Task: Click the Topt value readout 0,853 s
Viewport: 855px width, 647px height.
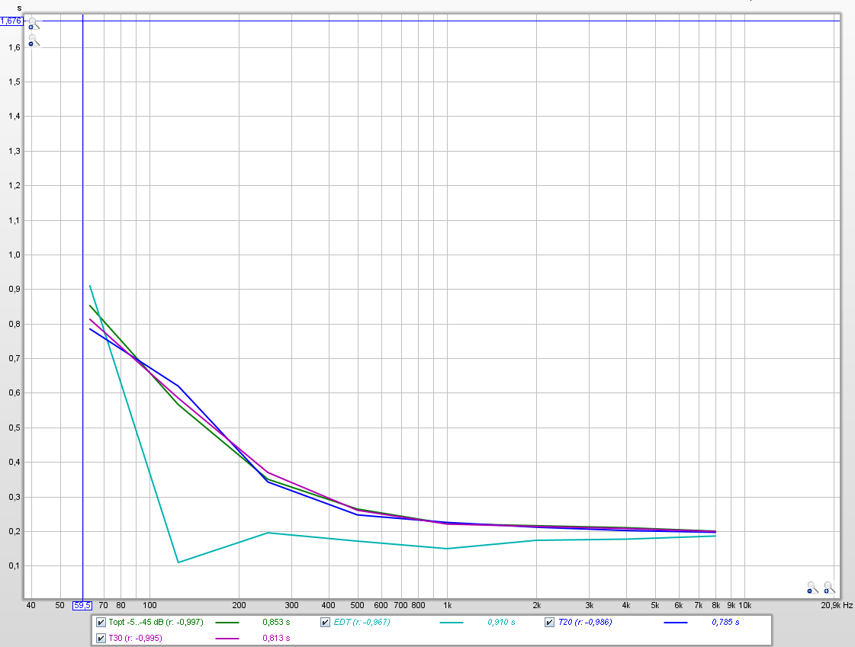Action: tap(276, 623)
